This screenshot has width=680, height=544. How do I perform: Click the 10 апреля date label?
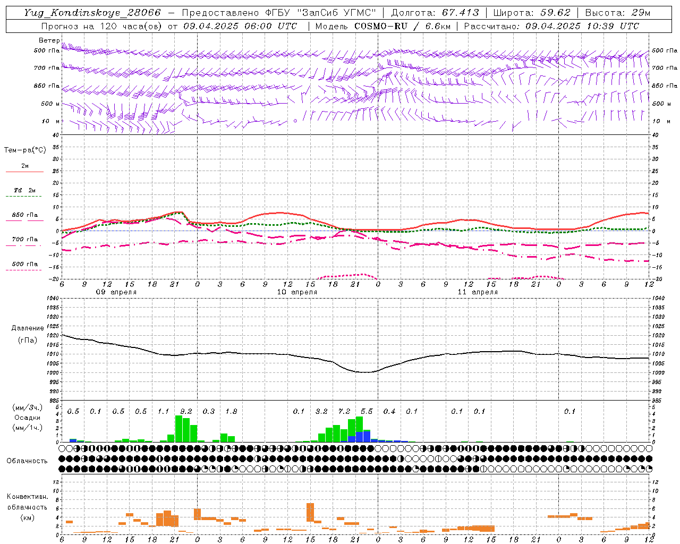(297, 292)
